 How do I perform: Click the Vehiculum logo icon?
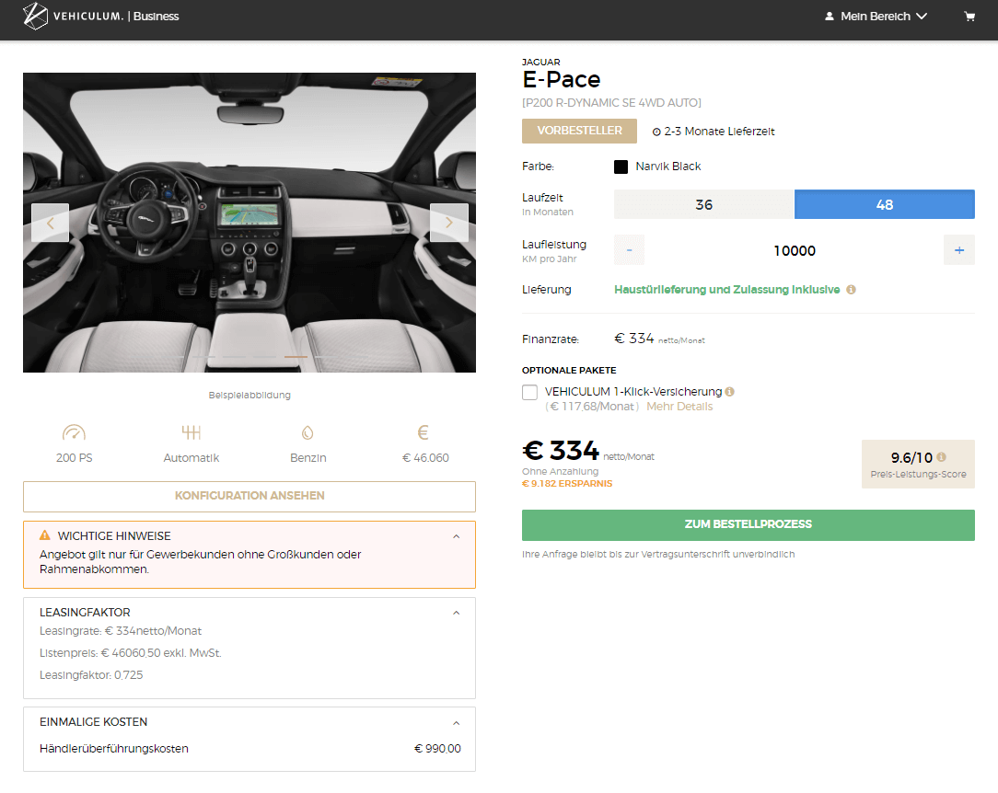[x=35, y=16]
